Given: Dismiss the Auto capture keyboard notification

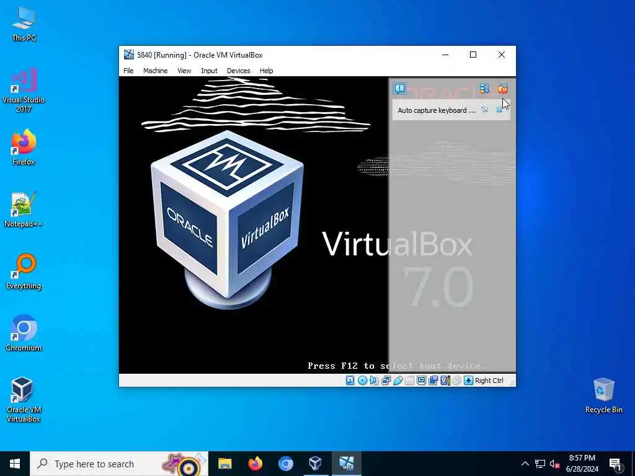Looking at the screenshot, I should 499,110.
